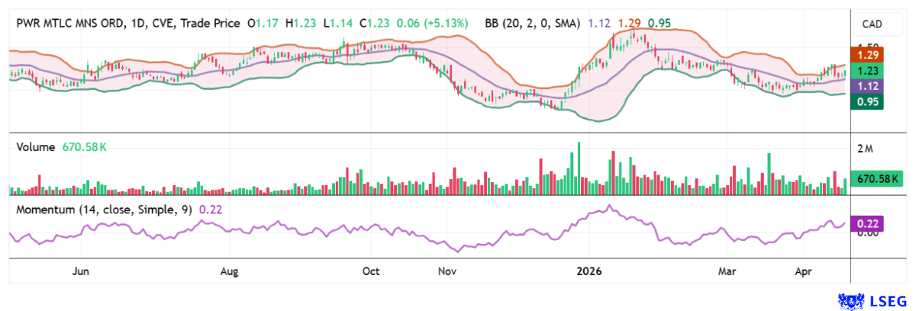Open the CAD currency label
This screenshot has height=311, width=916.
tap(872, 24)
